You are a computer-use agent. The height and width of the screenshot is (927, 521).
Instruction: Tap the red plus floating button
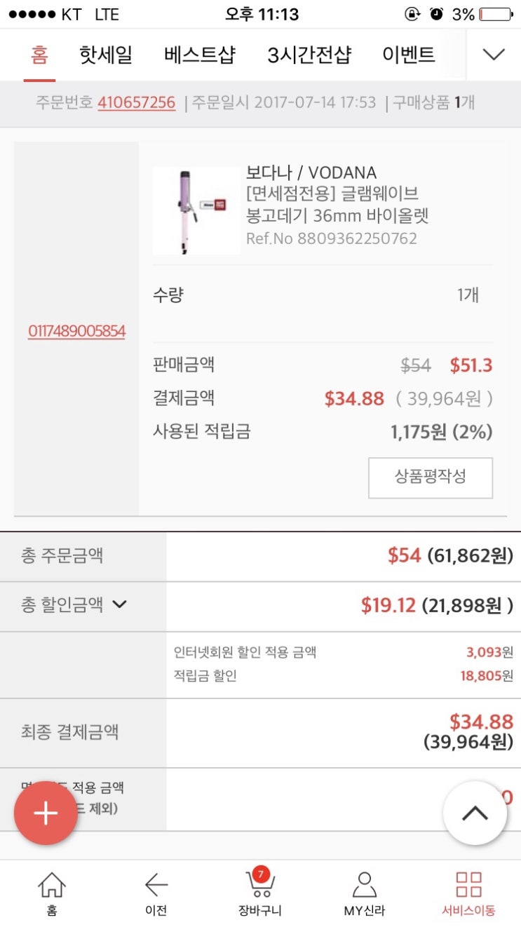(46, 813)
